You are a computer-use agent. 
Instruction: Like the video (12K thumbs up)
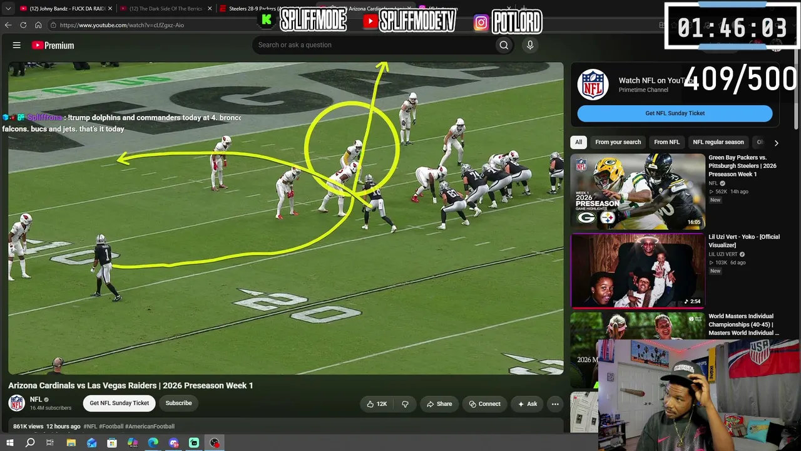377,404
